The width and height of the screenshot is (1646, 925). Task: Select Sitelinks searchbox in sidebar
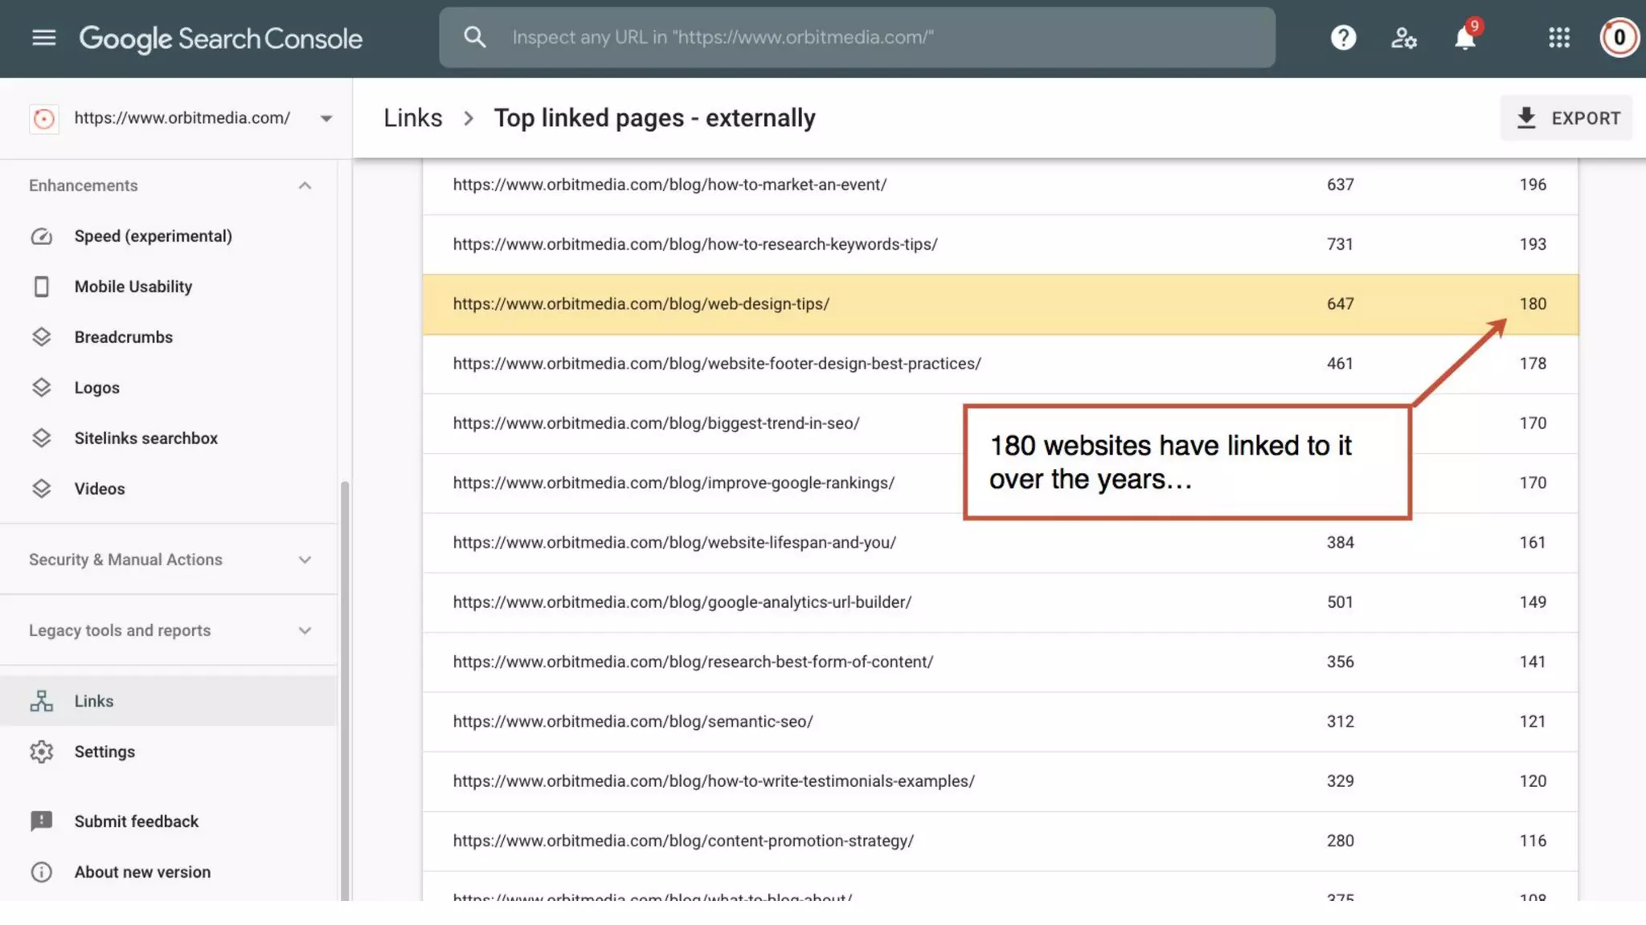click(x=145, y=438)
